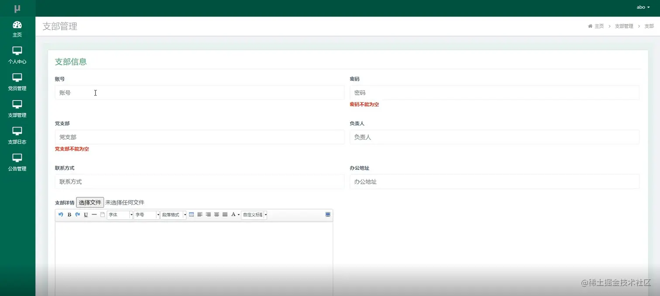Click the 未选择任何文件 text
Viewport: 660px width, 296px height.
click(x=125, y=203)
